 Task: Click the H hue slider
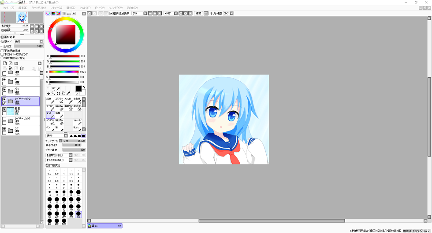tap(64, 72)
